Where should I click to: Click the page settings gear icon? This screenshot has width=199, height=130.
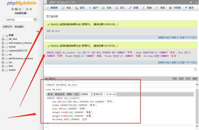click(x=191, y=2)
